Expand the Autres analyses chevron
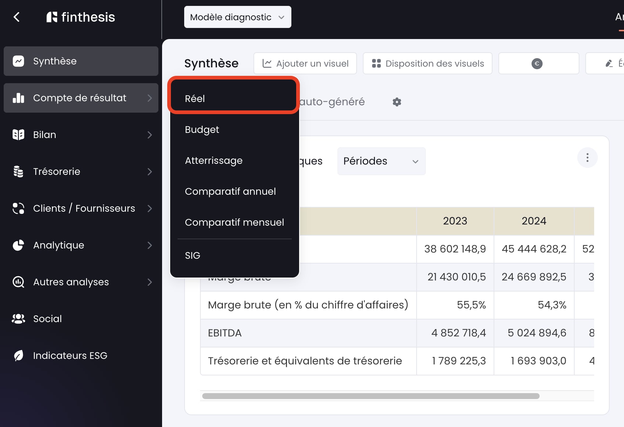Viewport: 624px width, 427px height. pos(150,282)
